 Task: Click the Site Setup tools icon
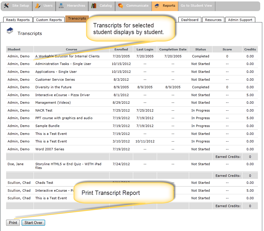pos(6,6)
